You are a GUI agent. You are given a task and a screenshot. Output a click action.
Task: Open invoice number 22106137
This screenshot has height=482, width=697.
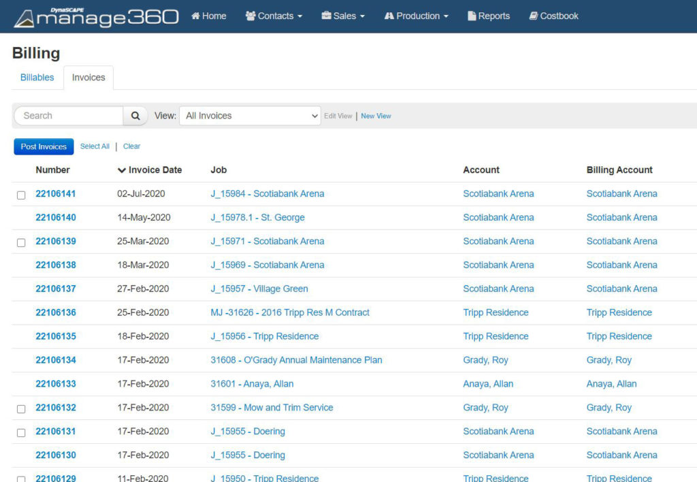click(x=56, y=289)
